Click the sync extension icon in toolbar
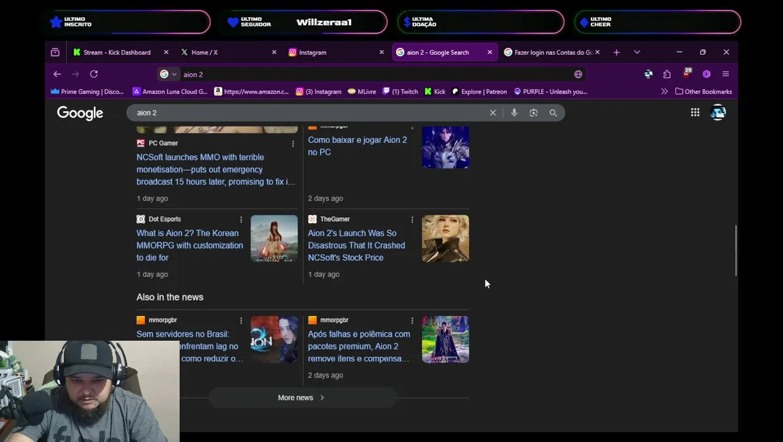The image size is (783, 442). tap(649, 74)
